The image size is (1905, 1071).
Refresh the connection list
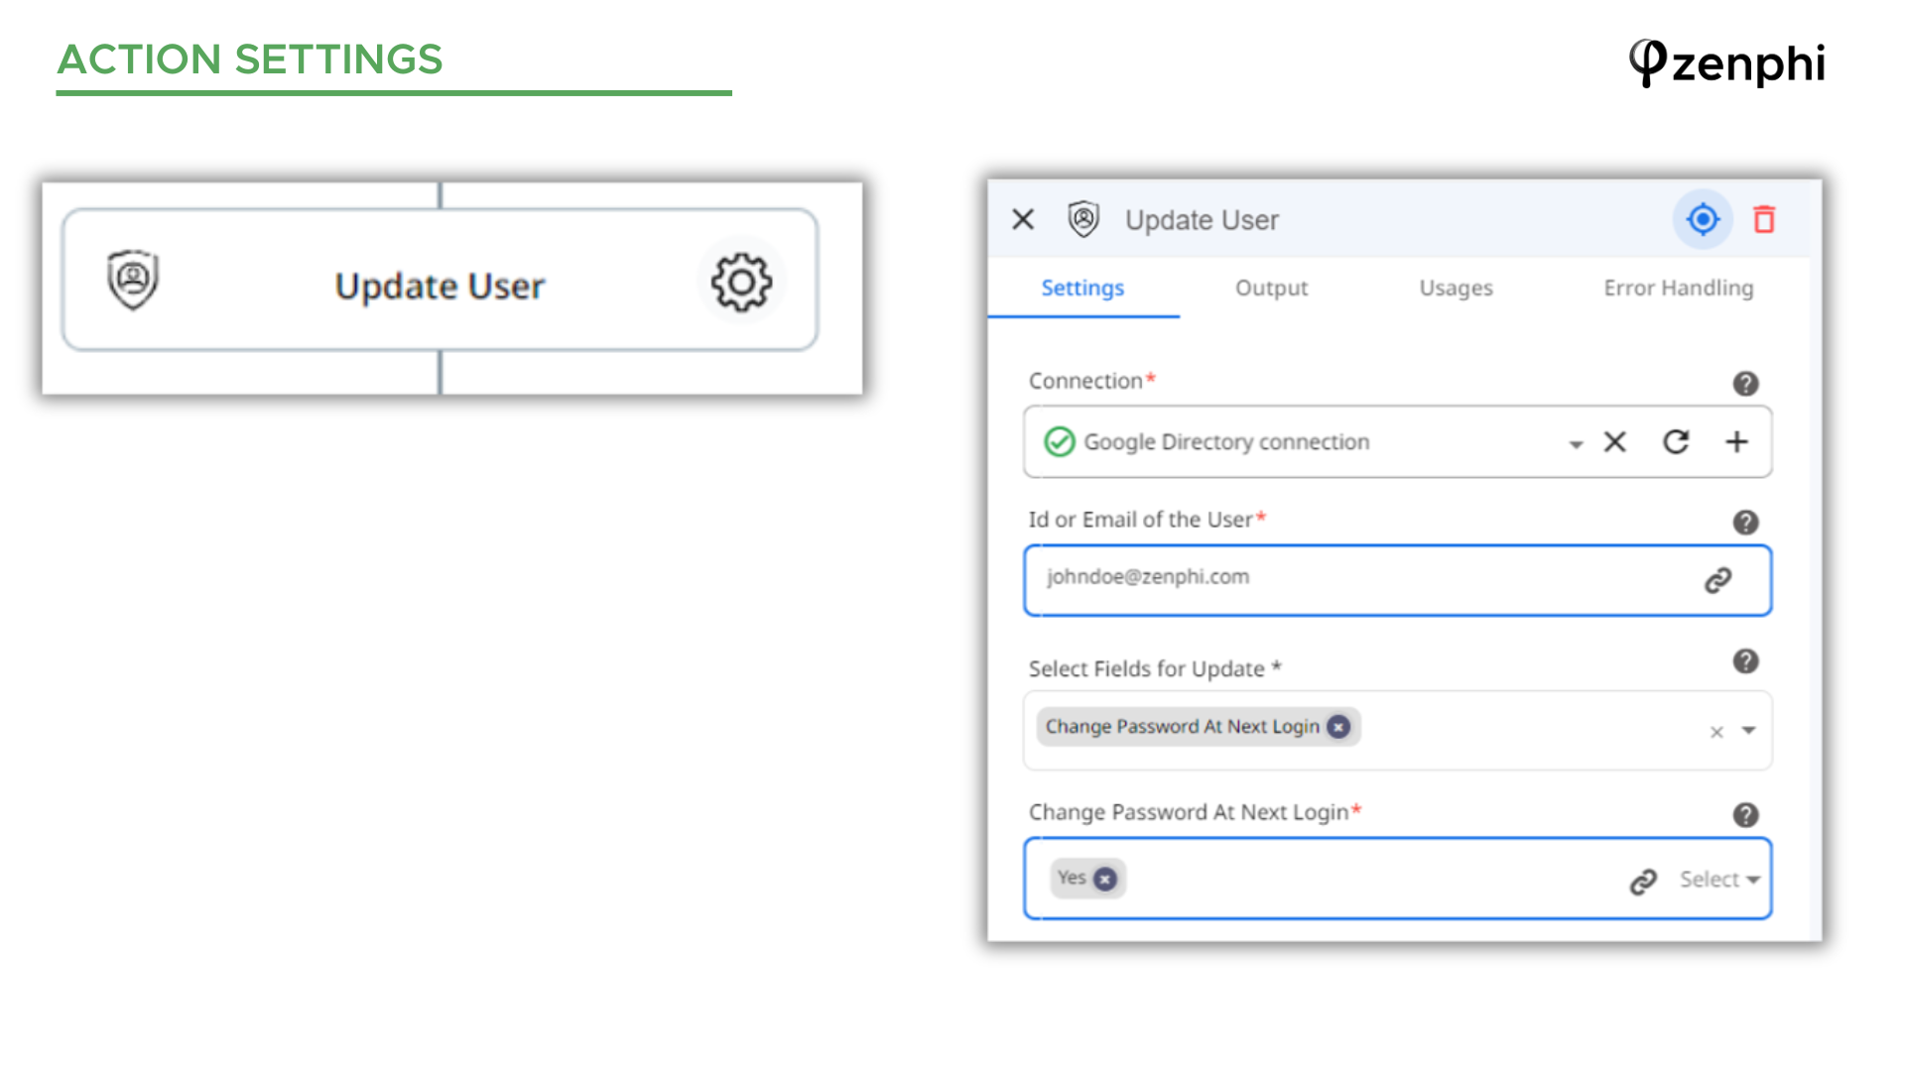(x=1676, y=441)
